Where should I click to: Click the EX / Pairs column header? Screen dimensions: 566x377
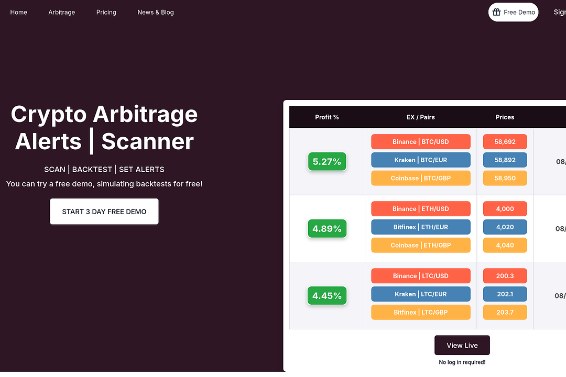click(x=421, y=117)
